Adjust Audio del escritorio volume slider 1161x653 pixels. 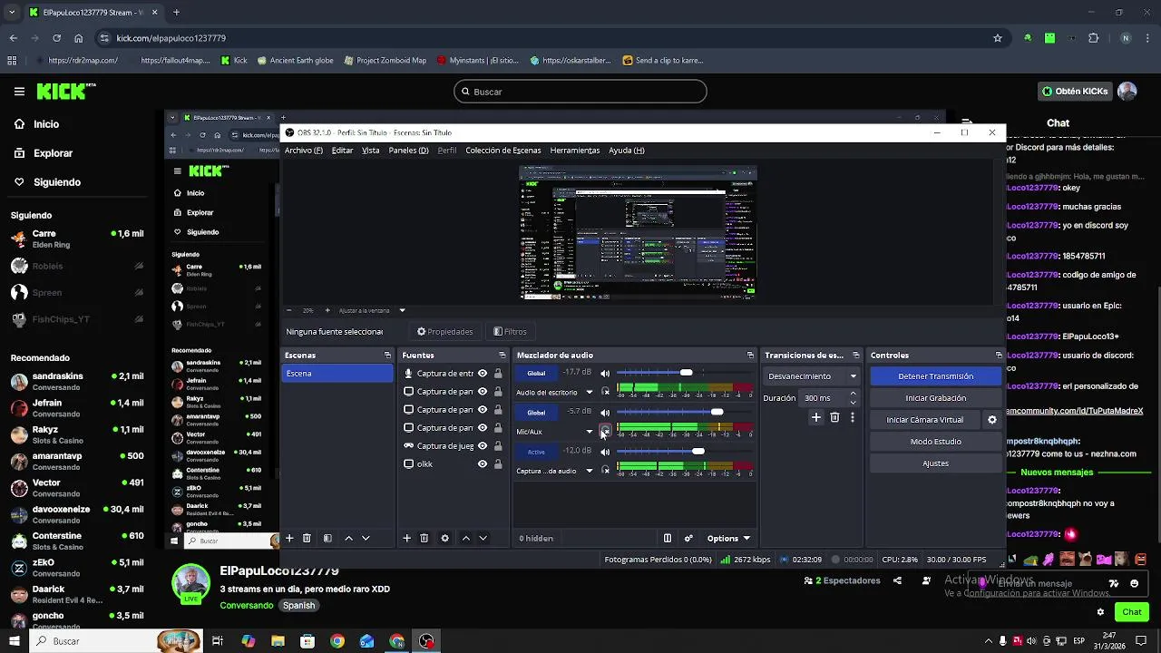pos(685,373)
